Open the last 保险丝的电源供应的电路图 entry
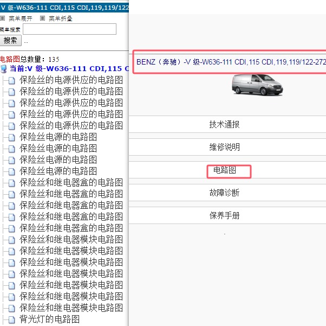Screen dimensions: 326x326 [71, 126]
